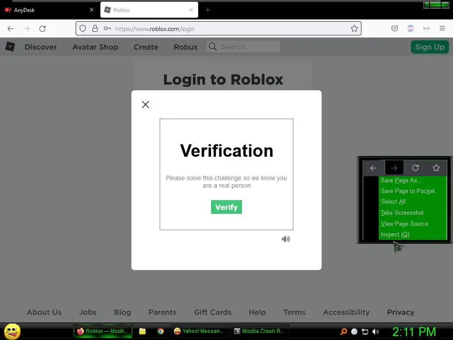Screen dimensions: 453x340
Task: Switch to the AnyDesk tab
Action: pyautogui.click(x=50, y=10)
